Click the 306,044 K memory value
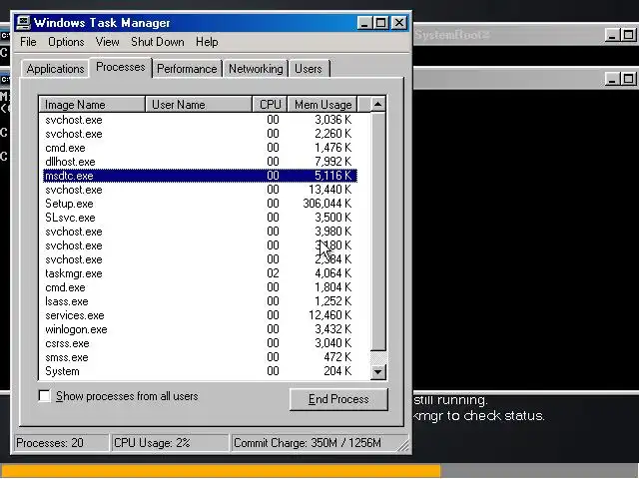639x479 pixels. [x=326, y=204]
